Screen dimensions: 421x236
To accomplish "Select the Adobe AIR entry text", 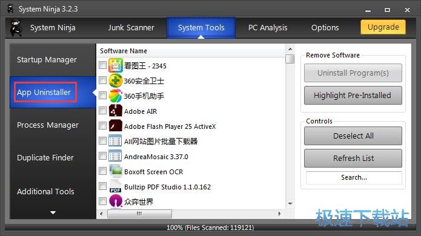I will (141, 111).
